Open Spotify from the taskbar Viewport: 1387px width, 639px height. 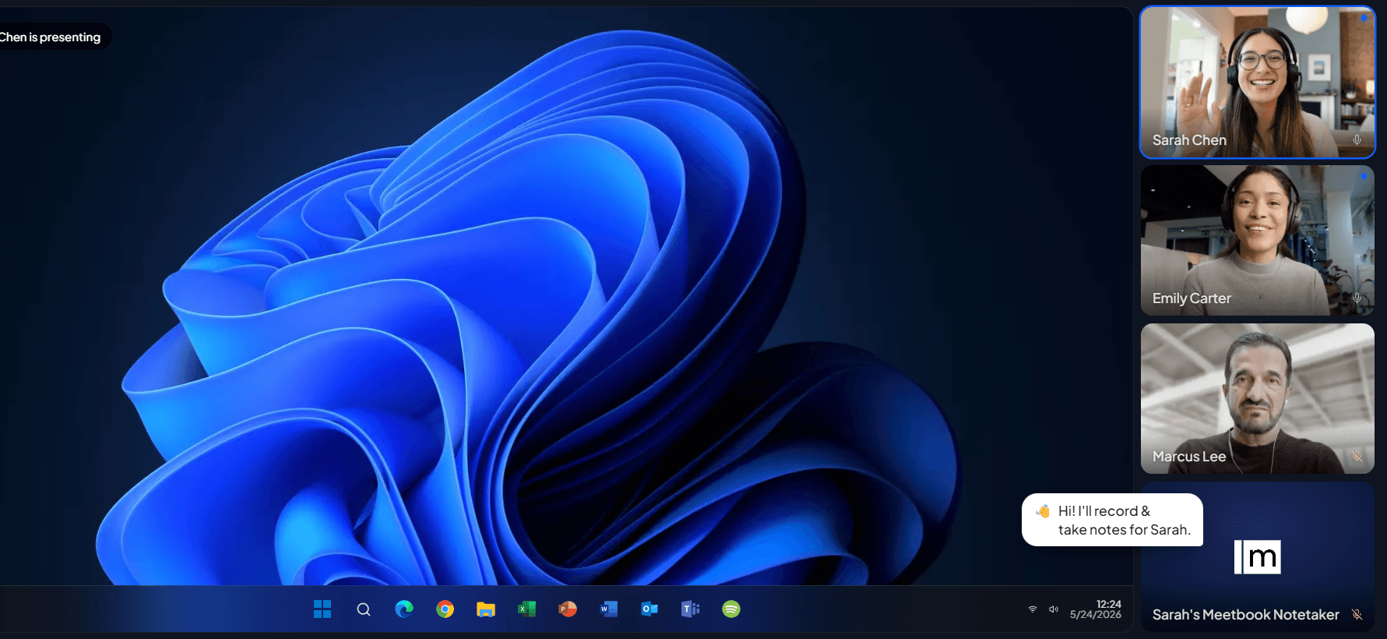click(x=731, y=609)
